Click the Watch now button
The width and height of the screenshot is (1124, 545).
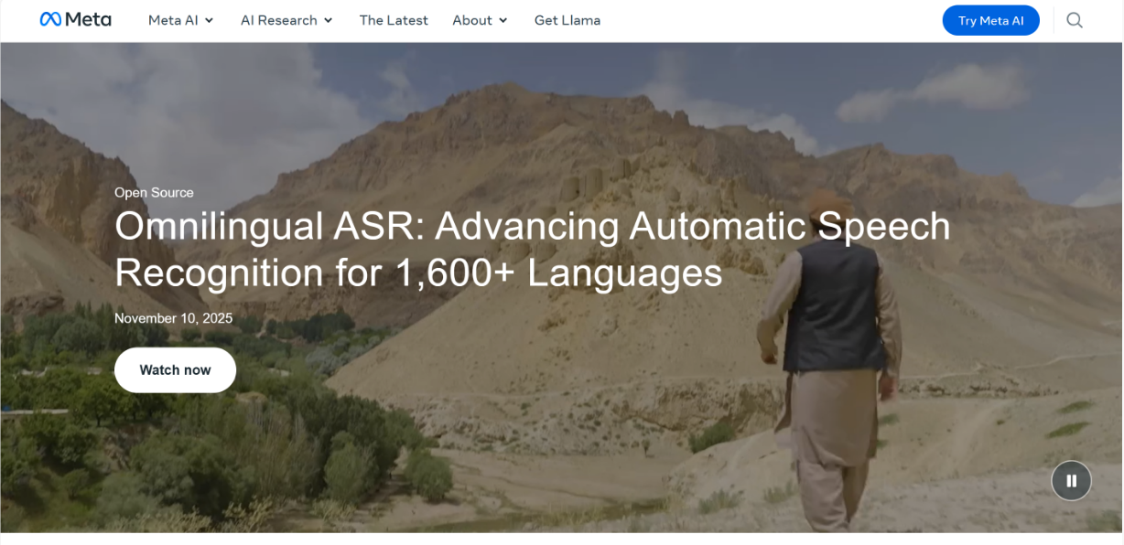point(175,370)
